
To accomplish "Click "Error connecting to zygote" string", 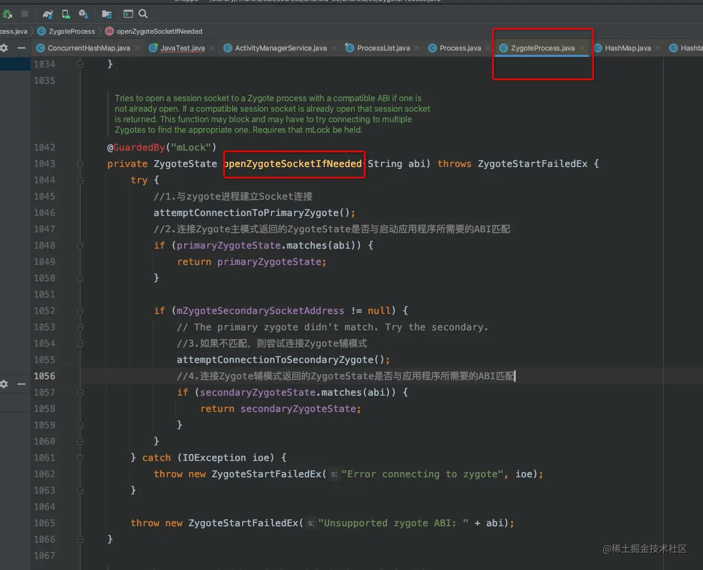I will click(422, 474).
